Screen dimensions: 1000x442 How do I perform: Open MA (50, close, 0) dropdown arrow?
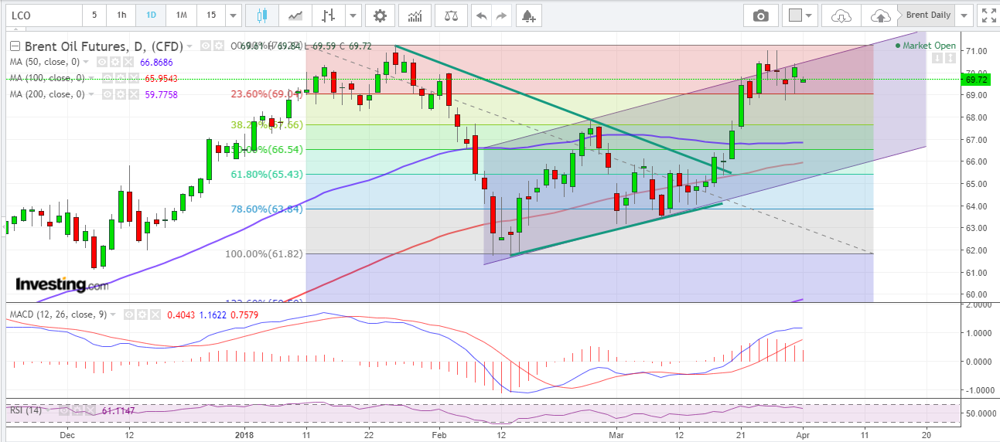[x=86, y=62]
